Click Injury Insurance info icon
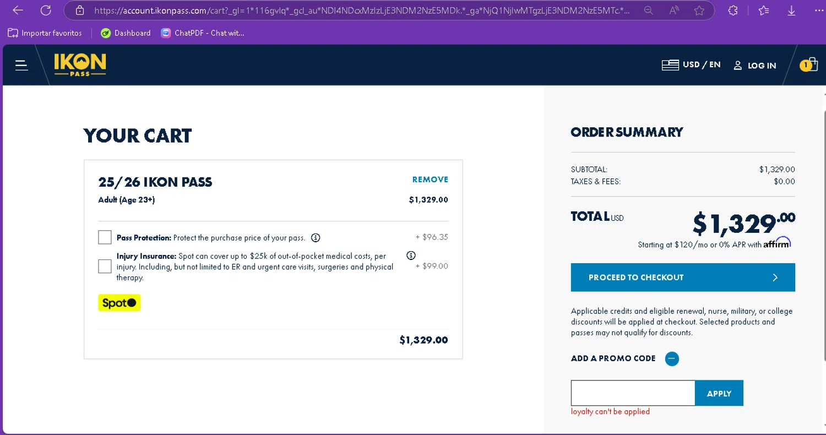The height and width of the screenshot is (435, 826). [411, 255]
